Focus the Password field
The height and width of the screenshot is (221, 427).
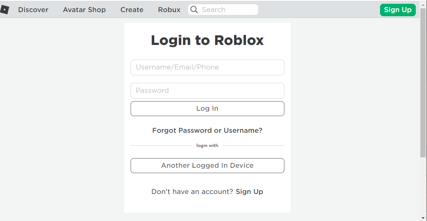(207, 90)
